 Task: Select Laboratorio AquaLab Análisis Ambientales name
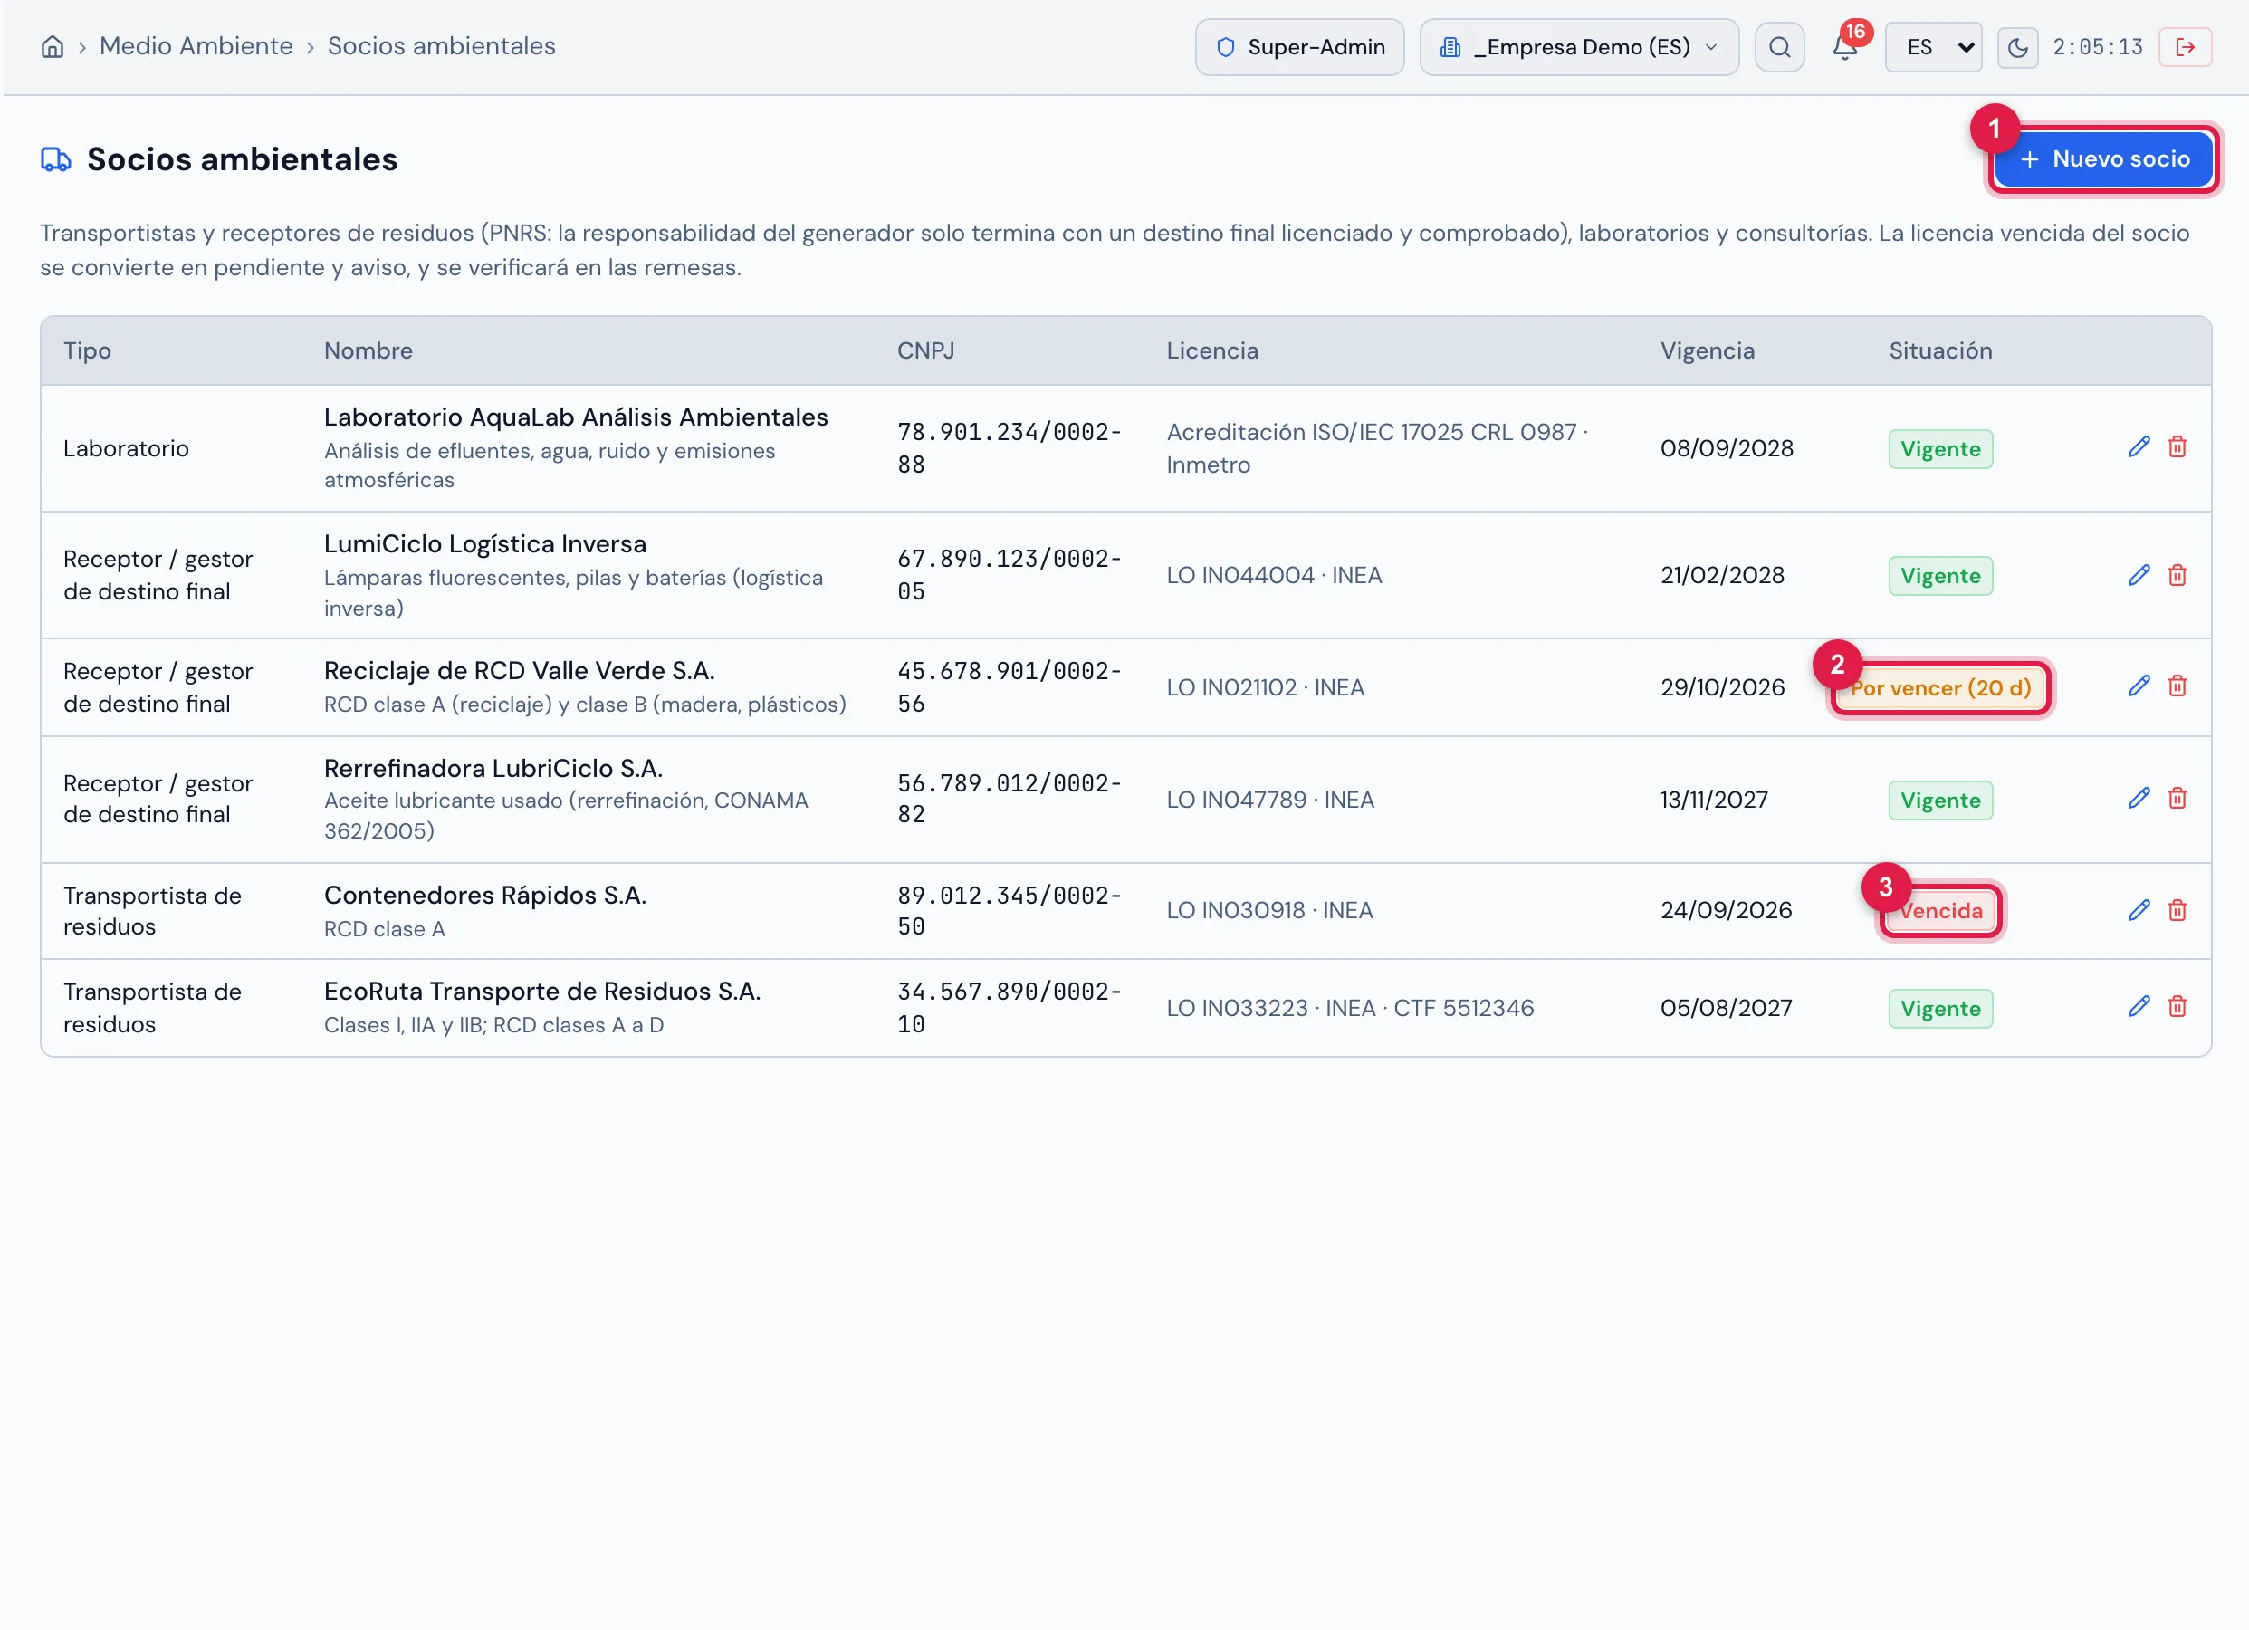click(x=575, y=417)
